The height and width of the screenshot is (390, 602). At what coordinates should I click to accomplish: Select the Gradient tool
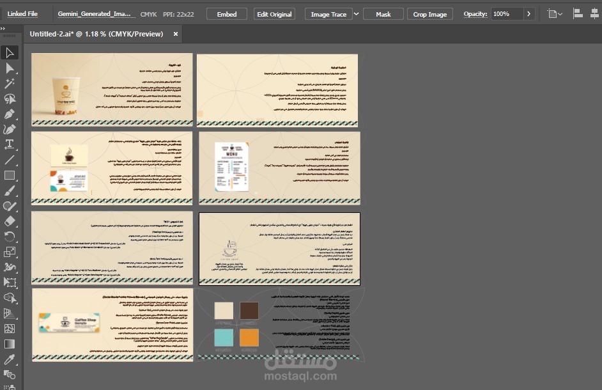coord(10,344)
